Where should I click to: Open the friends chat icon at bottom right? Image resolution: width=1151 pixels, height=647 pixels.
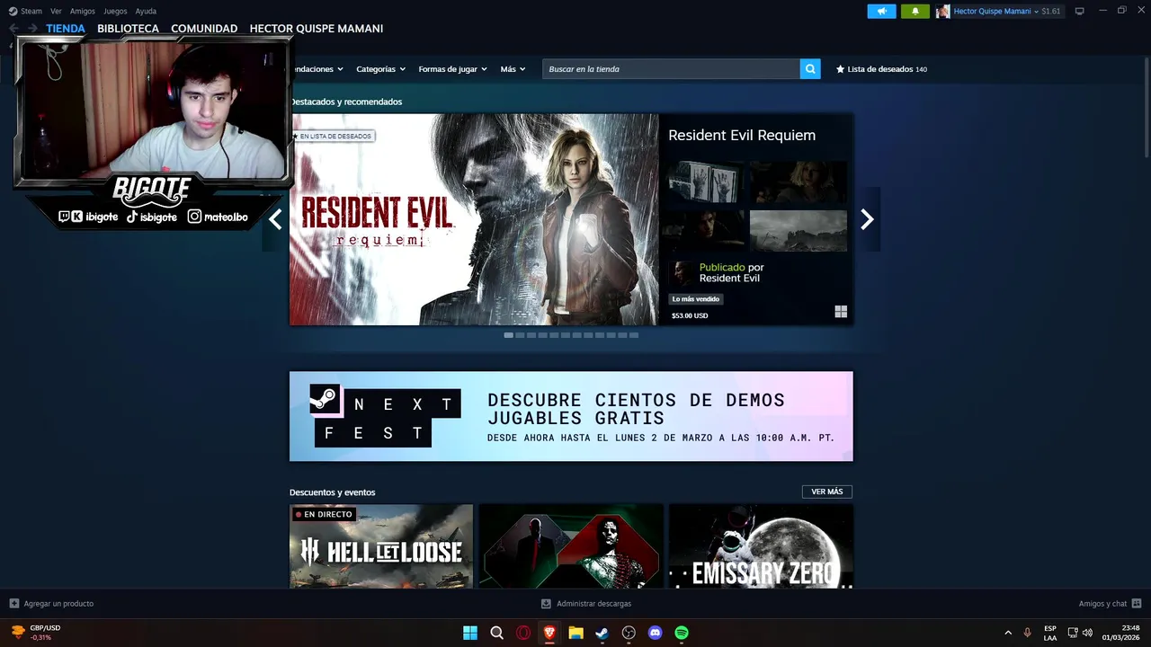[1137, 604]
